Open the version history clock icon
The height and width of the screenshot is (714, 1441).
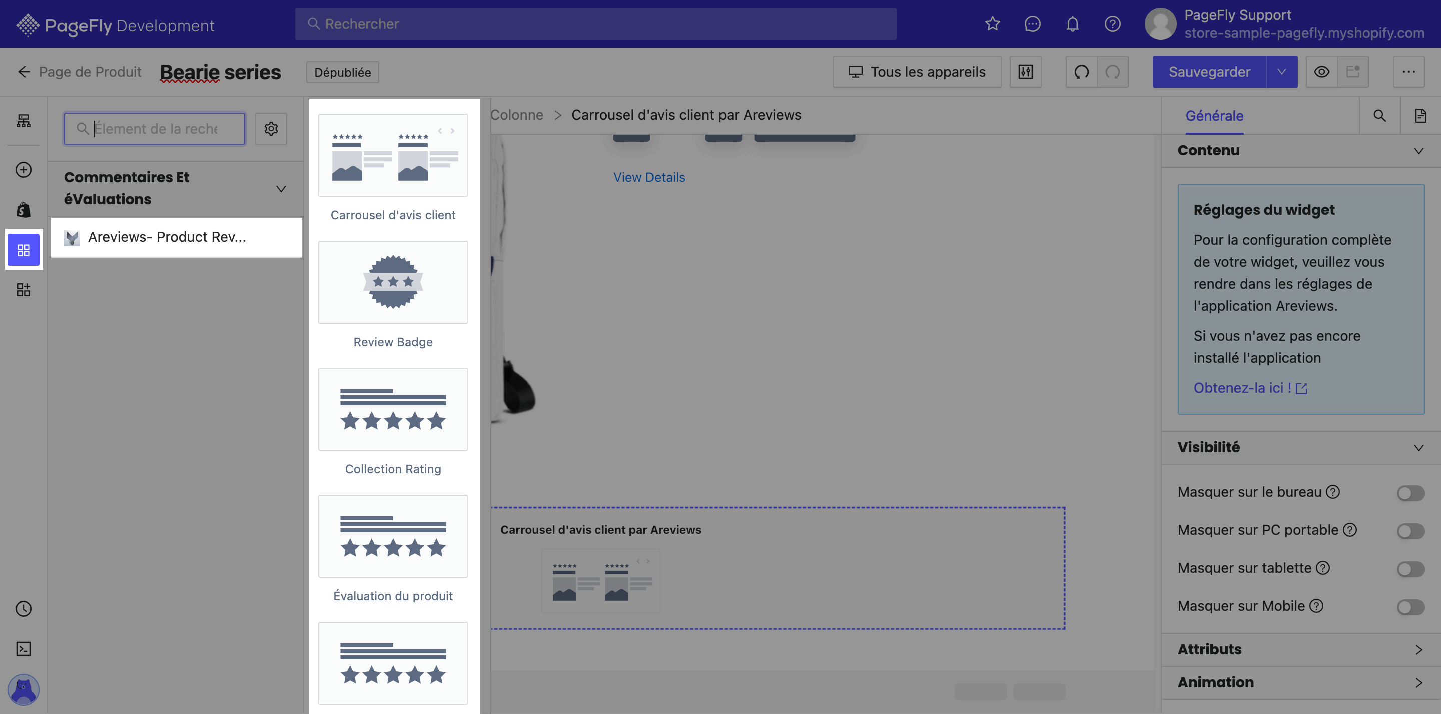(24, 609)
